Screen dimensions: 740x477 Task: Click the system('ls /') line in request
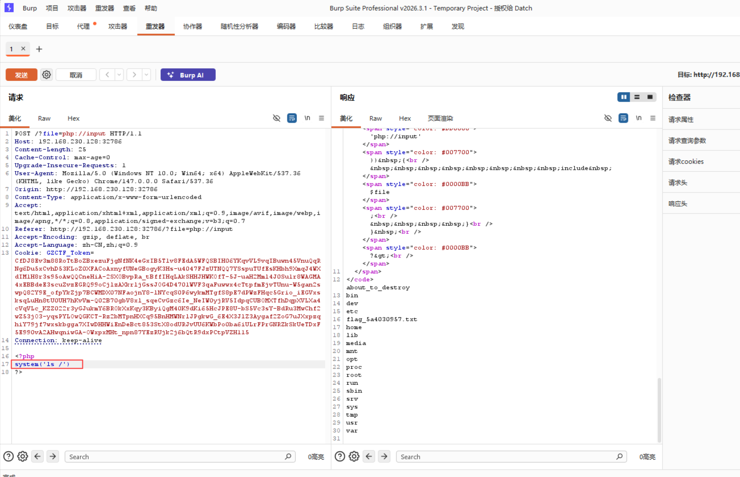click(x=42, y=364)
